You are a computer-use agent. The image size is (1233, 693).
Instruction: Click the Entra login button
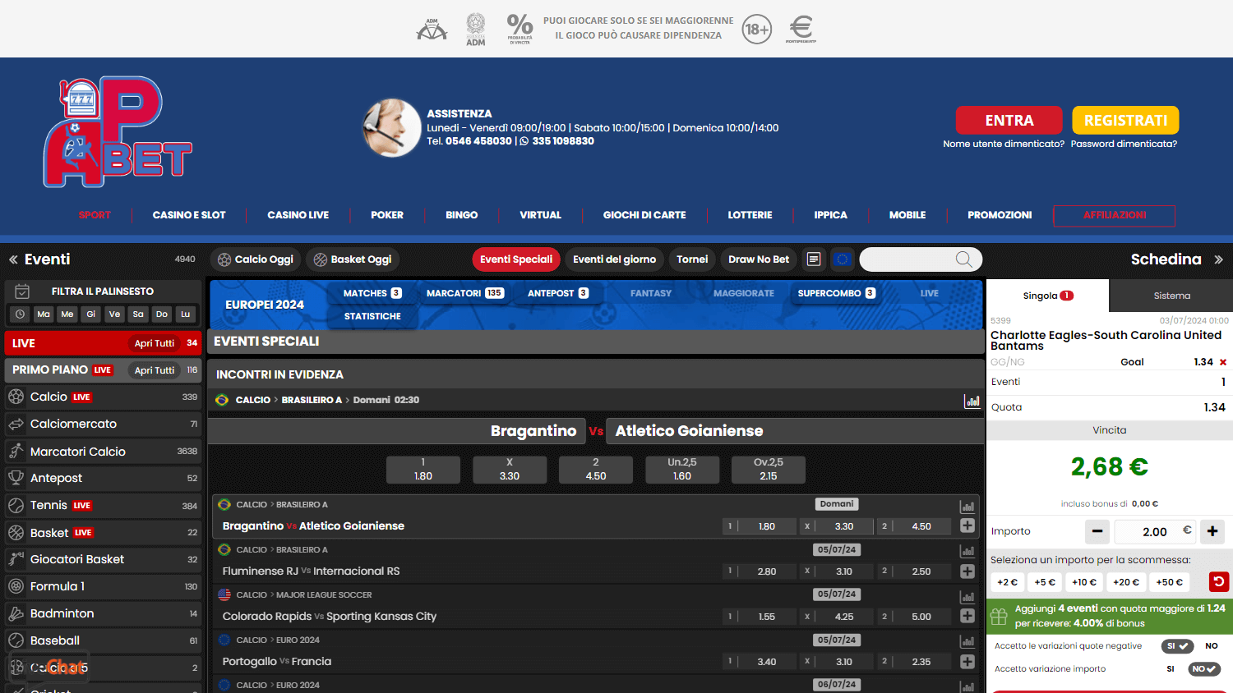(1009, 120)
